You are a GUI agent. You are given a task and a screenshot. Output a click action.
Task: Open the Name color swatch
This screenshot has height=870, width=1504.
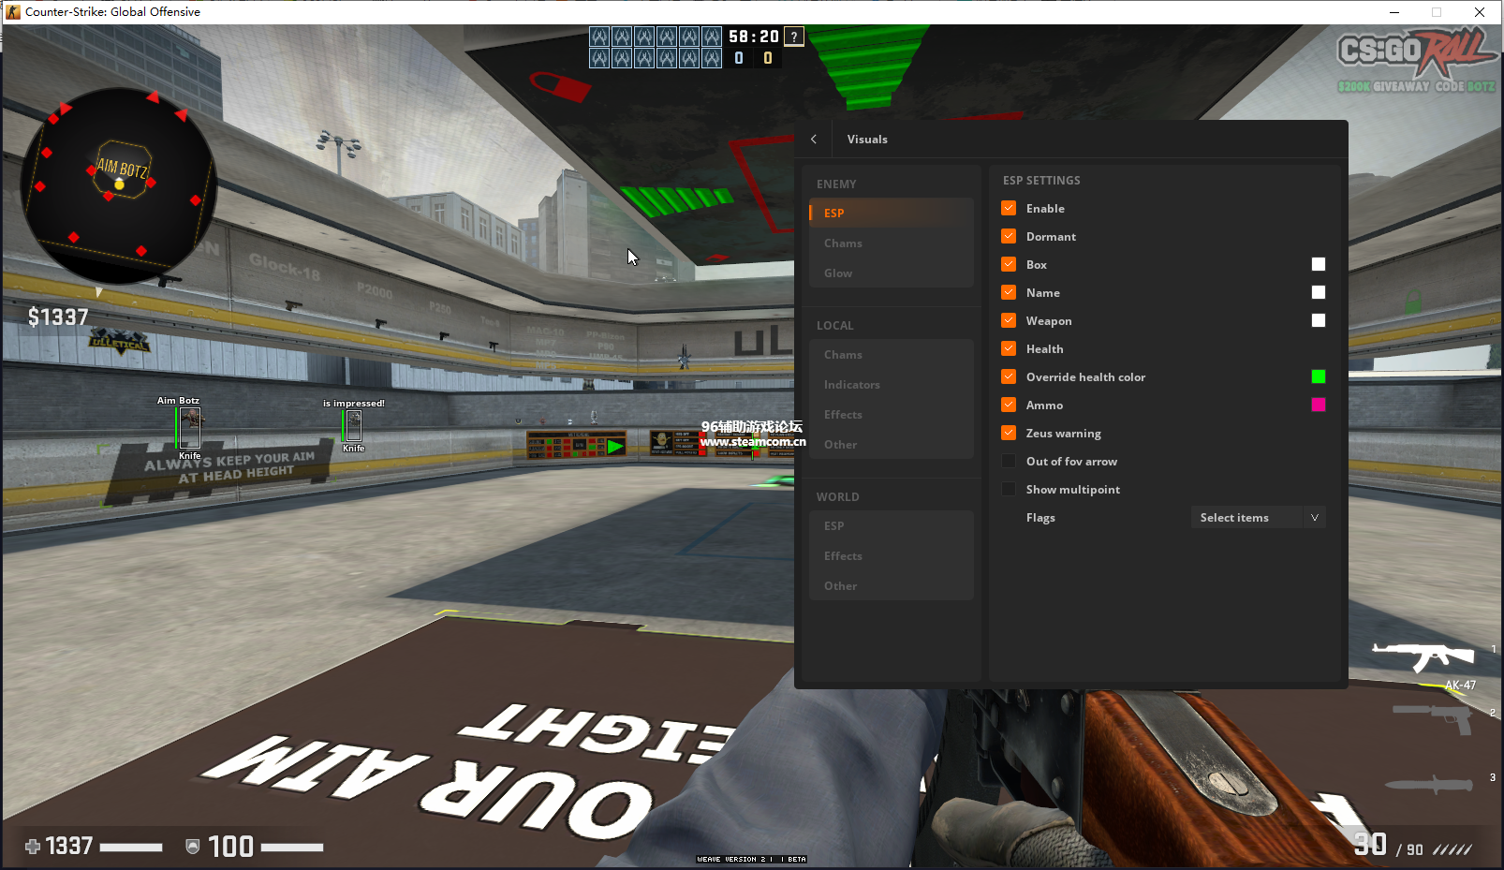click(1319, 292)
